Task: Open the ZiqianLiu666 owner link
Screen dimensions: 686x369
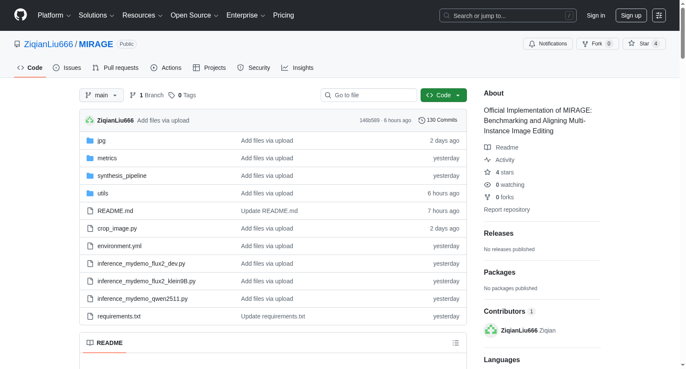Action: point(48,44)
